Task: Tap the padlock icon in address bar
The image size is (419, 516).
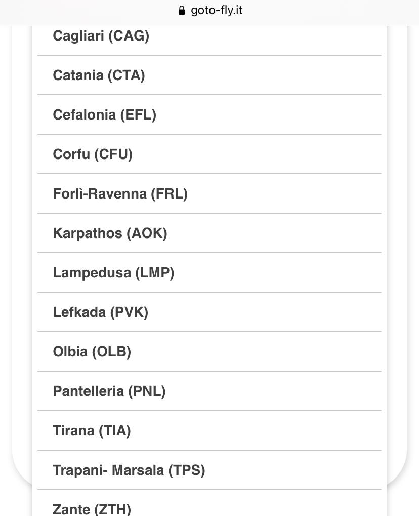Action: click(x=182, y=11)
